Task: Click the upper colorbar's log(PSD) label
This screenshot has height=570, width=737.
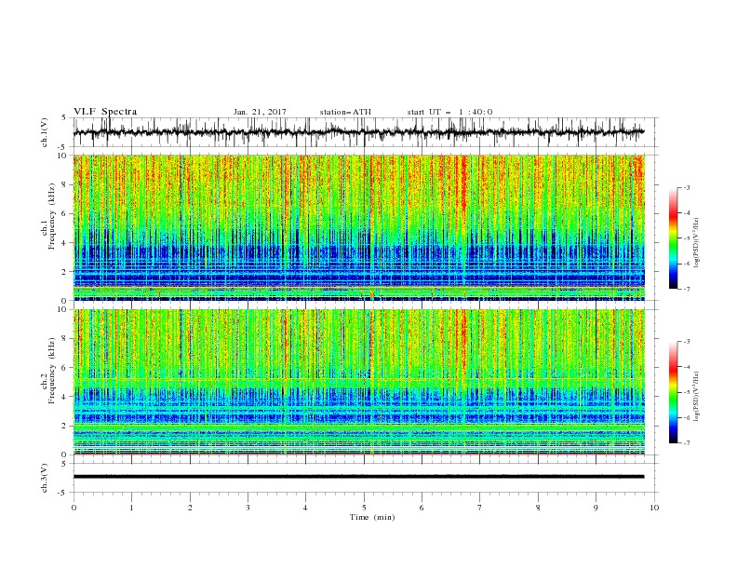Action: [696, 243]
